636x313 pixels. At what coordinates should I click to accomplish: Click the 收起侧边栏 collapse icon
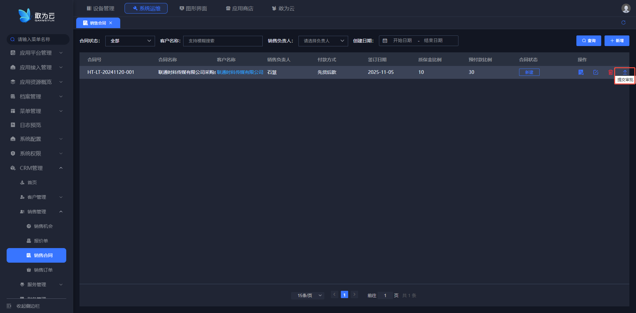pos(9,306)
